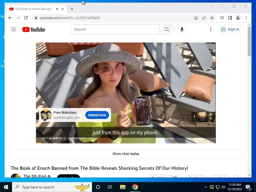Click taskbar Type here to search box
Screen dimensions: 256x192
tap(52, 187)
